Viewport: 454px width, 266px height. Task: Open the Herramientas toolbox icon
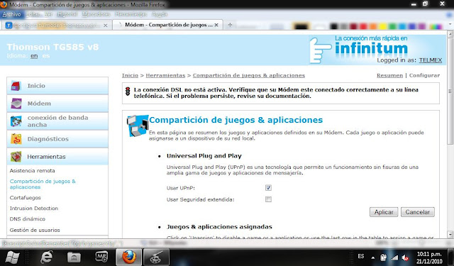point(16,157)
